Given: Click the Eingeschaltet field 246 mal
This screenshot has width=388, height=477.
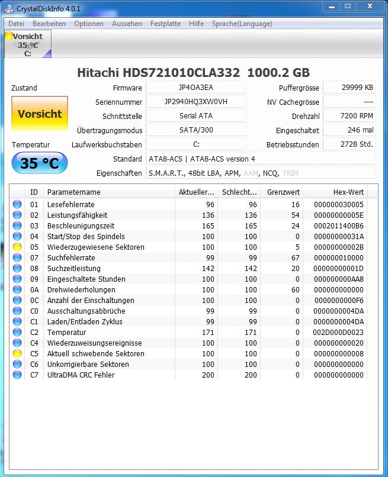Looking at the screenshot, I should [x=349, y=130].
